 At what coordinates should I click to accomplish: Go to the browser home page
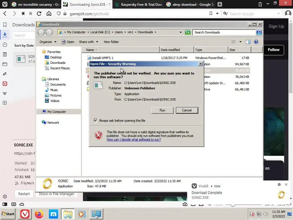coord(49,13)
